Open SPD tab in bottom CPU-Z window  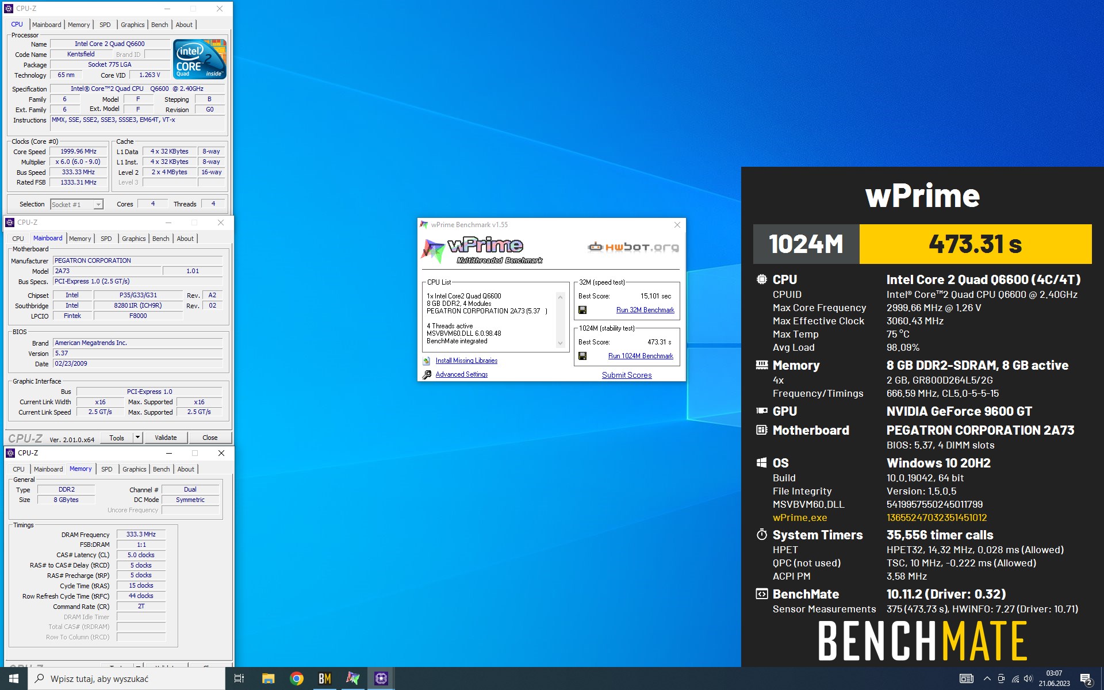(x=107, y=469)
